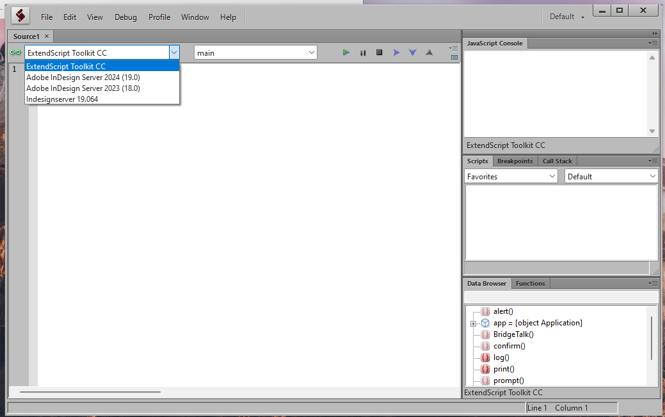Screen dimensions: 665x417
Task: Maximize the ExtendScript Toolkit window
Action: [x=620, y=11]
